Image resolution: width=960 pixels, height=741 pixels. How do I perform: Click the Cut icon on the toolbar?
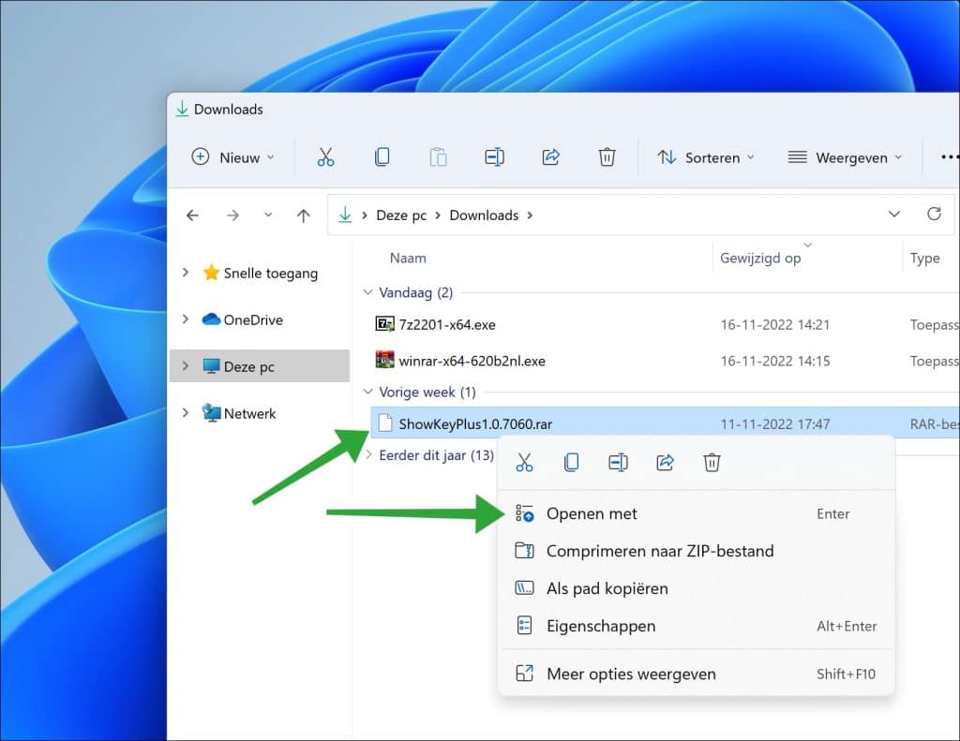[325, 156]
